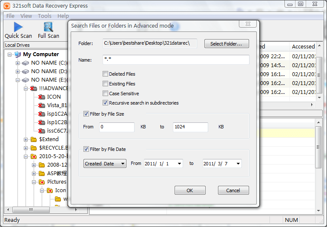Expand the $Extend folder node
The image size is (327, 227).
tap(26, 139)
